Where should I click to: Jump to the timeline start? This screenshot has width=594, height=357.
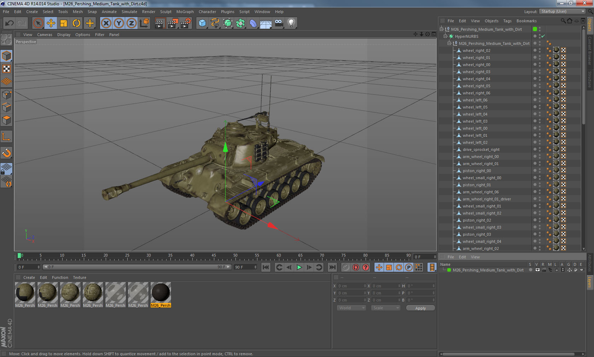[266, 267]
